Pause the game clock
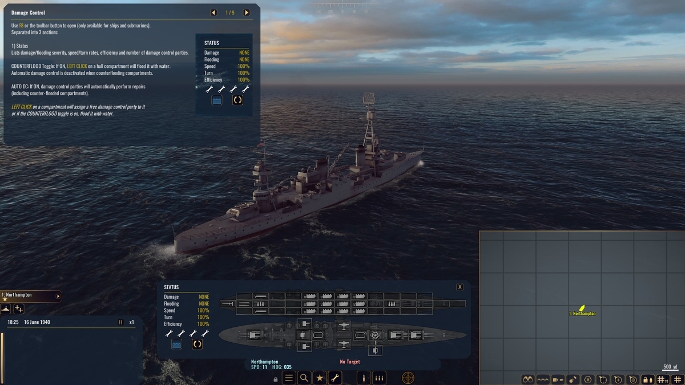The image size is (685, 385). pos(120,322)
